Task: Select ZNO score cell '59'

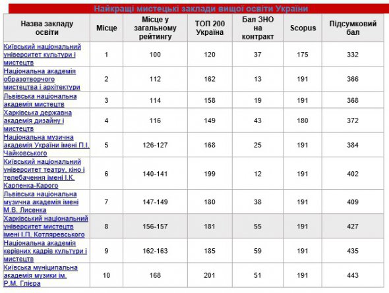Action: coord(258,251)
